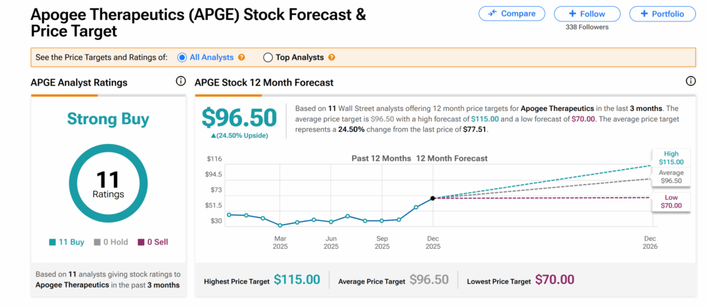Image resolution: width=707 pixels, height=306 pixels.
Task: Click the Average $96.50 forecast label
Action: point(670,176)
